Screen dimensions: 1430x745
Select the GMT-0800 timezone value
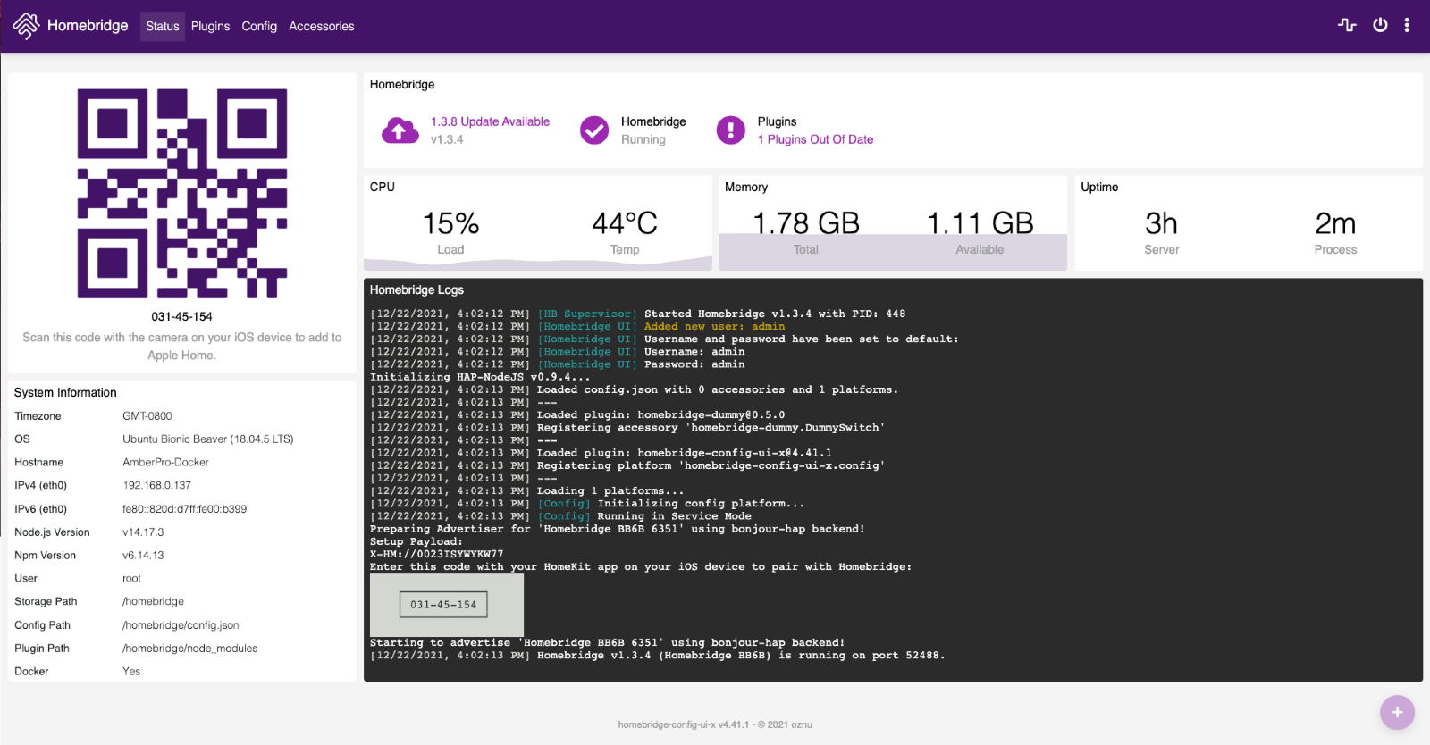(x=147, y=416)
